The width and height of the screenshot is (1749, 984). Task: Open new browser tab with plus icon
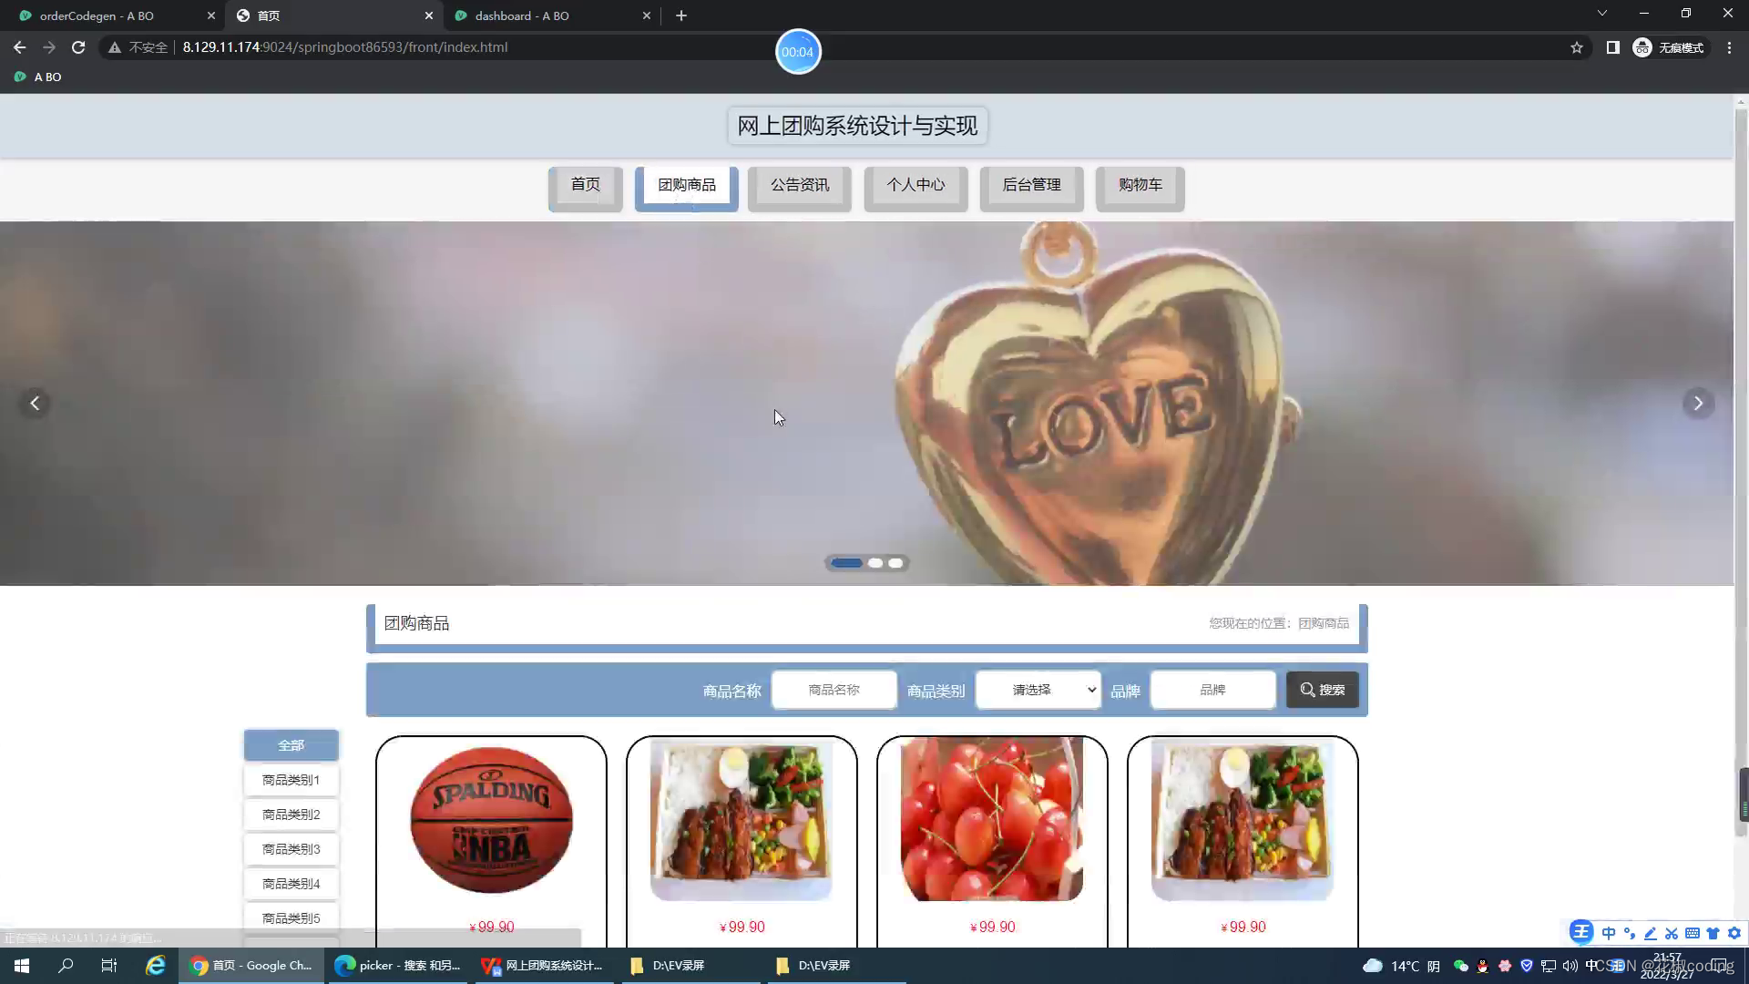coord(681,15)
